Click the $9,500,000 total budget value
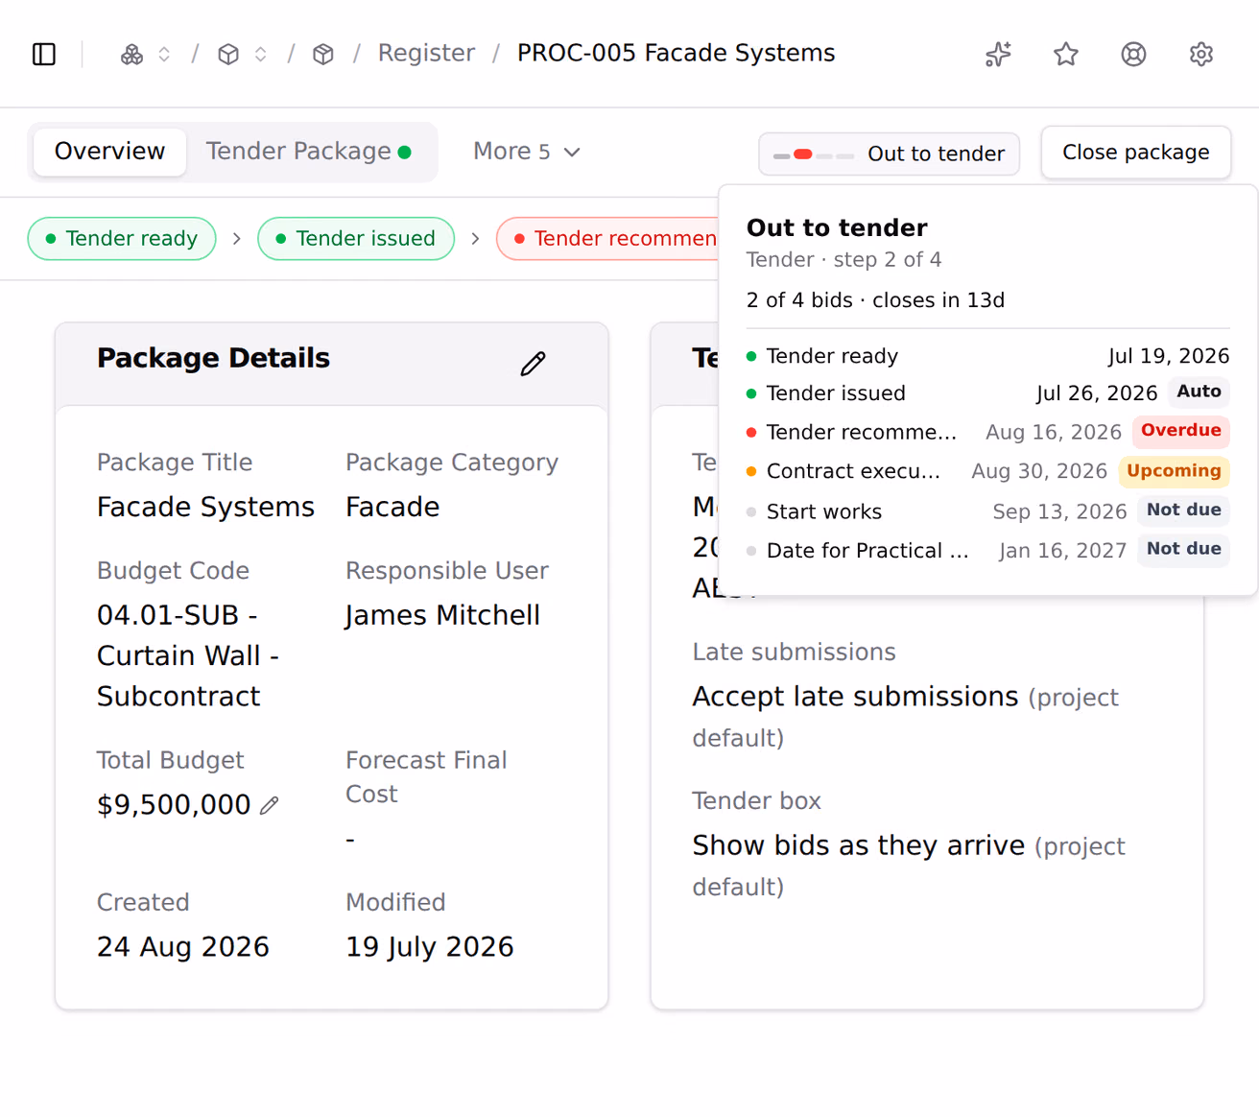1259x1117 pixels. 174,804
